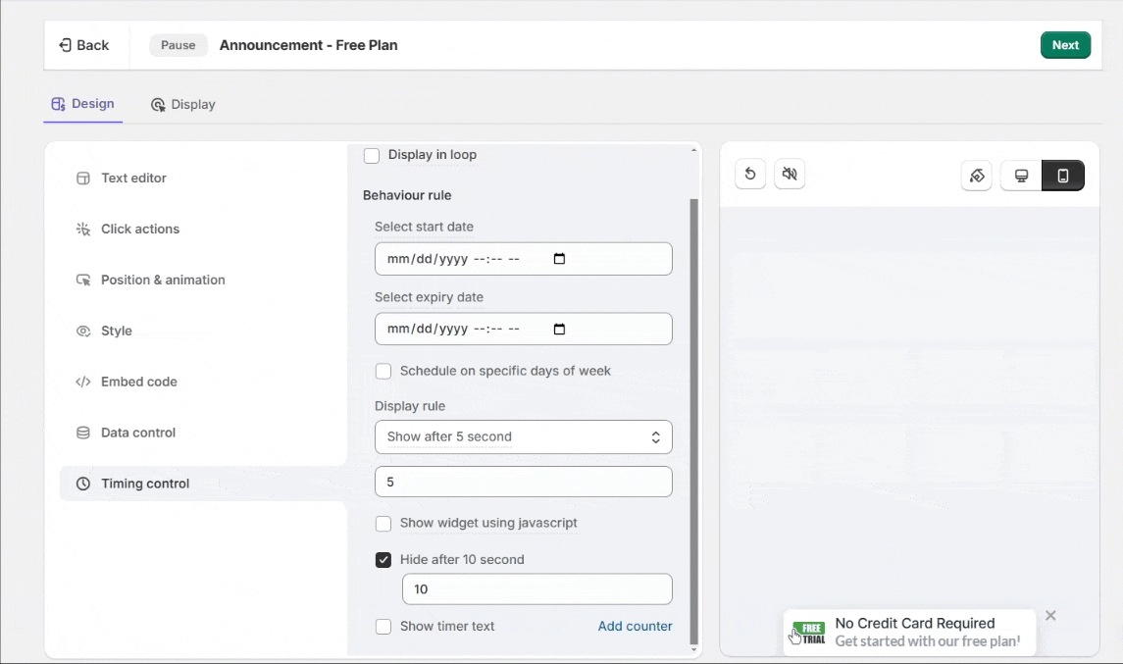Click the show-after seconds field containing 5

tap(524, 483)
